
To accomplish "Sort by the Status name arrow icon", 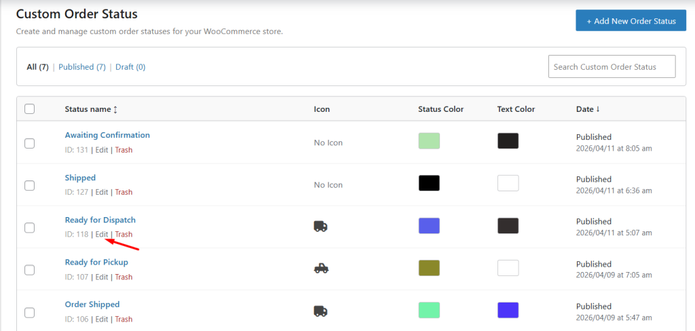I will [x=115, y=109].
